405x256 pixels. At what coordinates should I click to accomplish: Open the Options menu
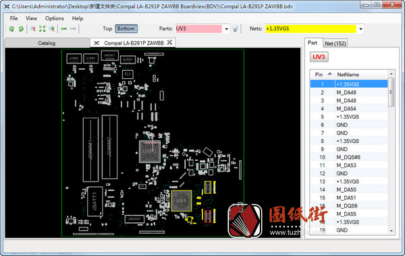pyautogui.click(x=54, y=18)
